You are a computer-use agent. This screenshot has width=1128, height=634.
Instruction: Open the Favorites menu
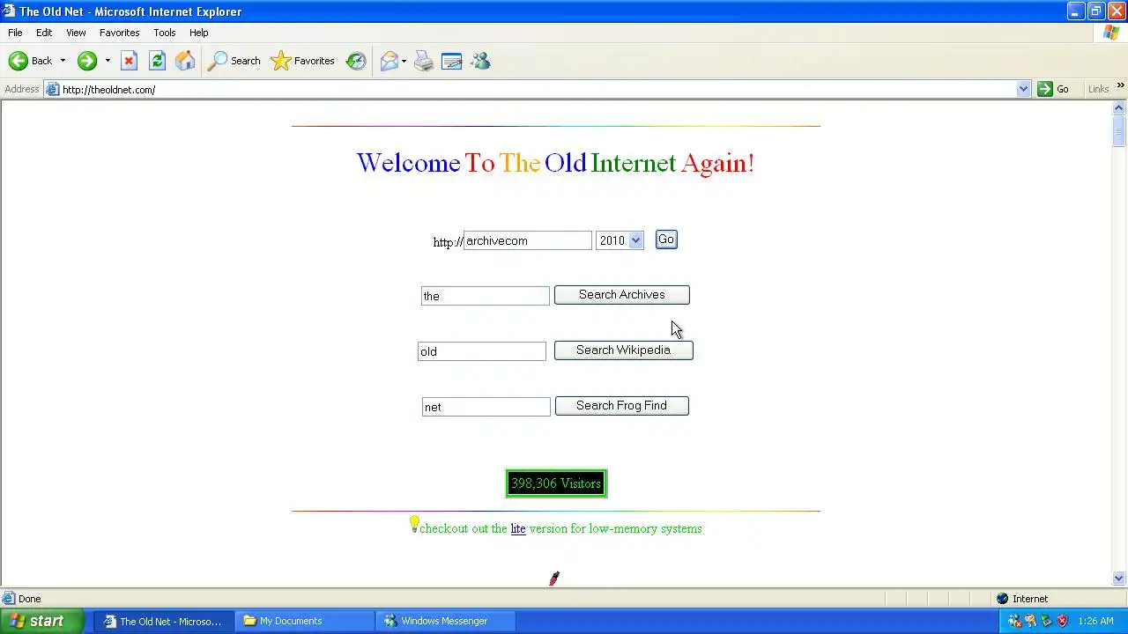(x=120, y=33)
